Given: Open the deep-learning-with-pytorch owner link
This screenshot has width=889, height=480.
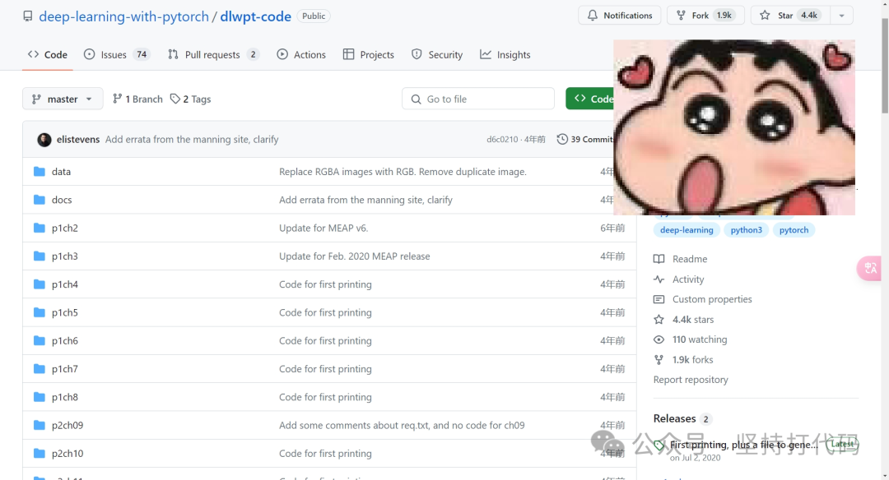Looking at the screenshot, I should (123, 16).
